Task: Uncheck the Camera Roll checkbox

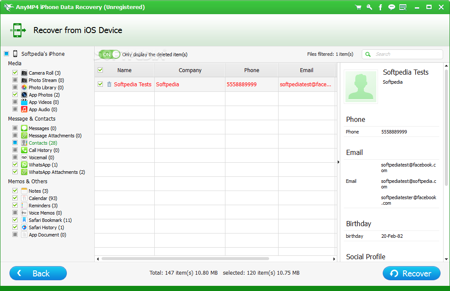Action: coord(15,73)
